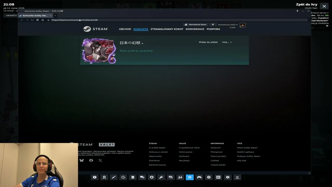This screenshot has width=332, height=187.
Task: Expand the Více... dropdown on profile
Action: [227, 42]
